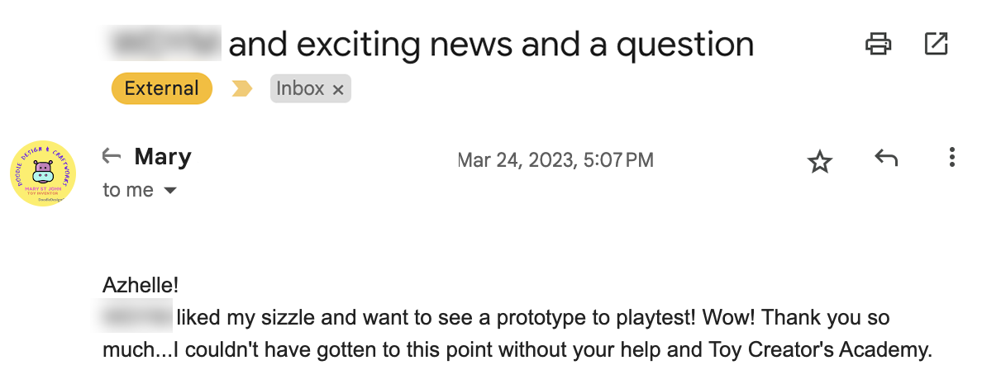This screenshot has height=370, width=982.
Task: Print this email conversation
Action: click(878, 43)
